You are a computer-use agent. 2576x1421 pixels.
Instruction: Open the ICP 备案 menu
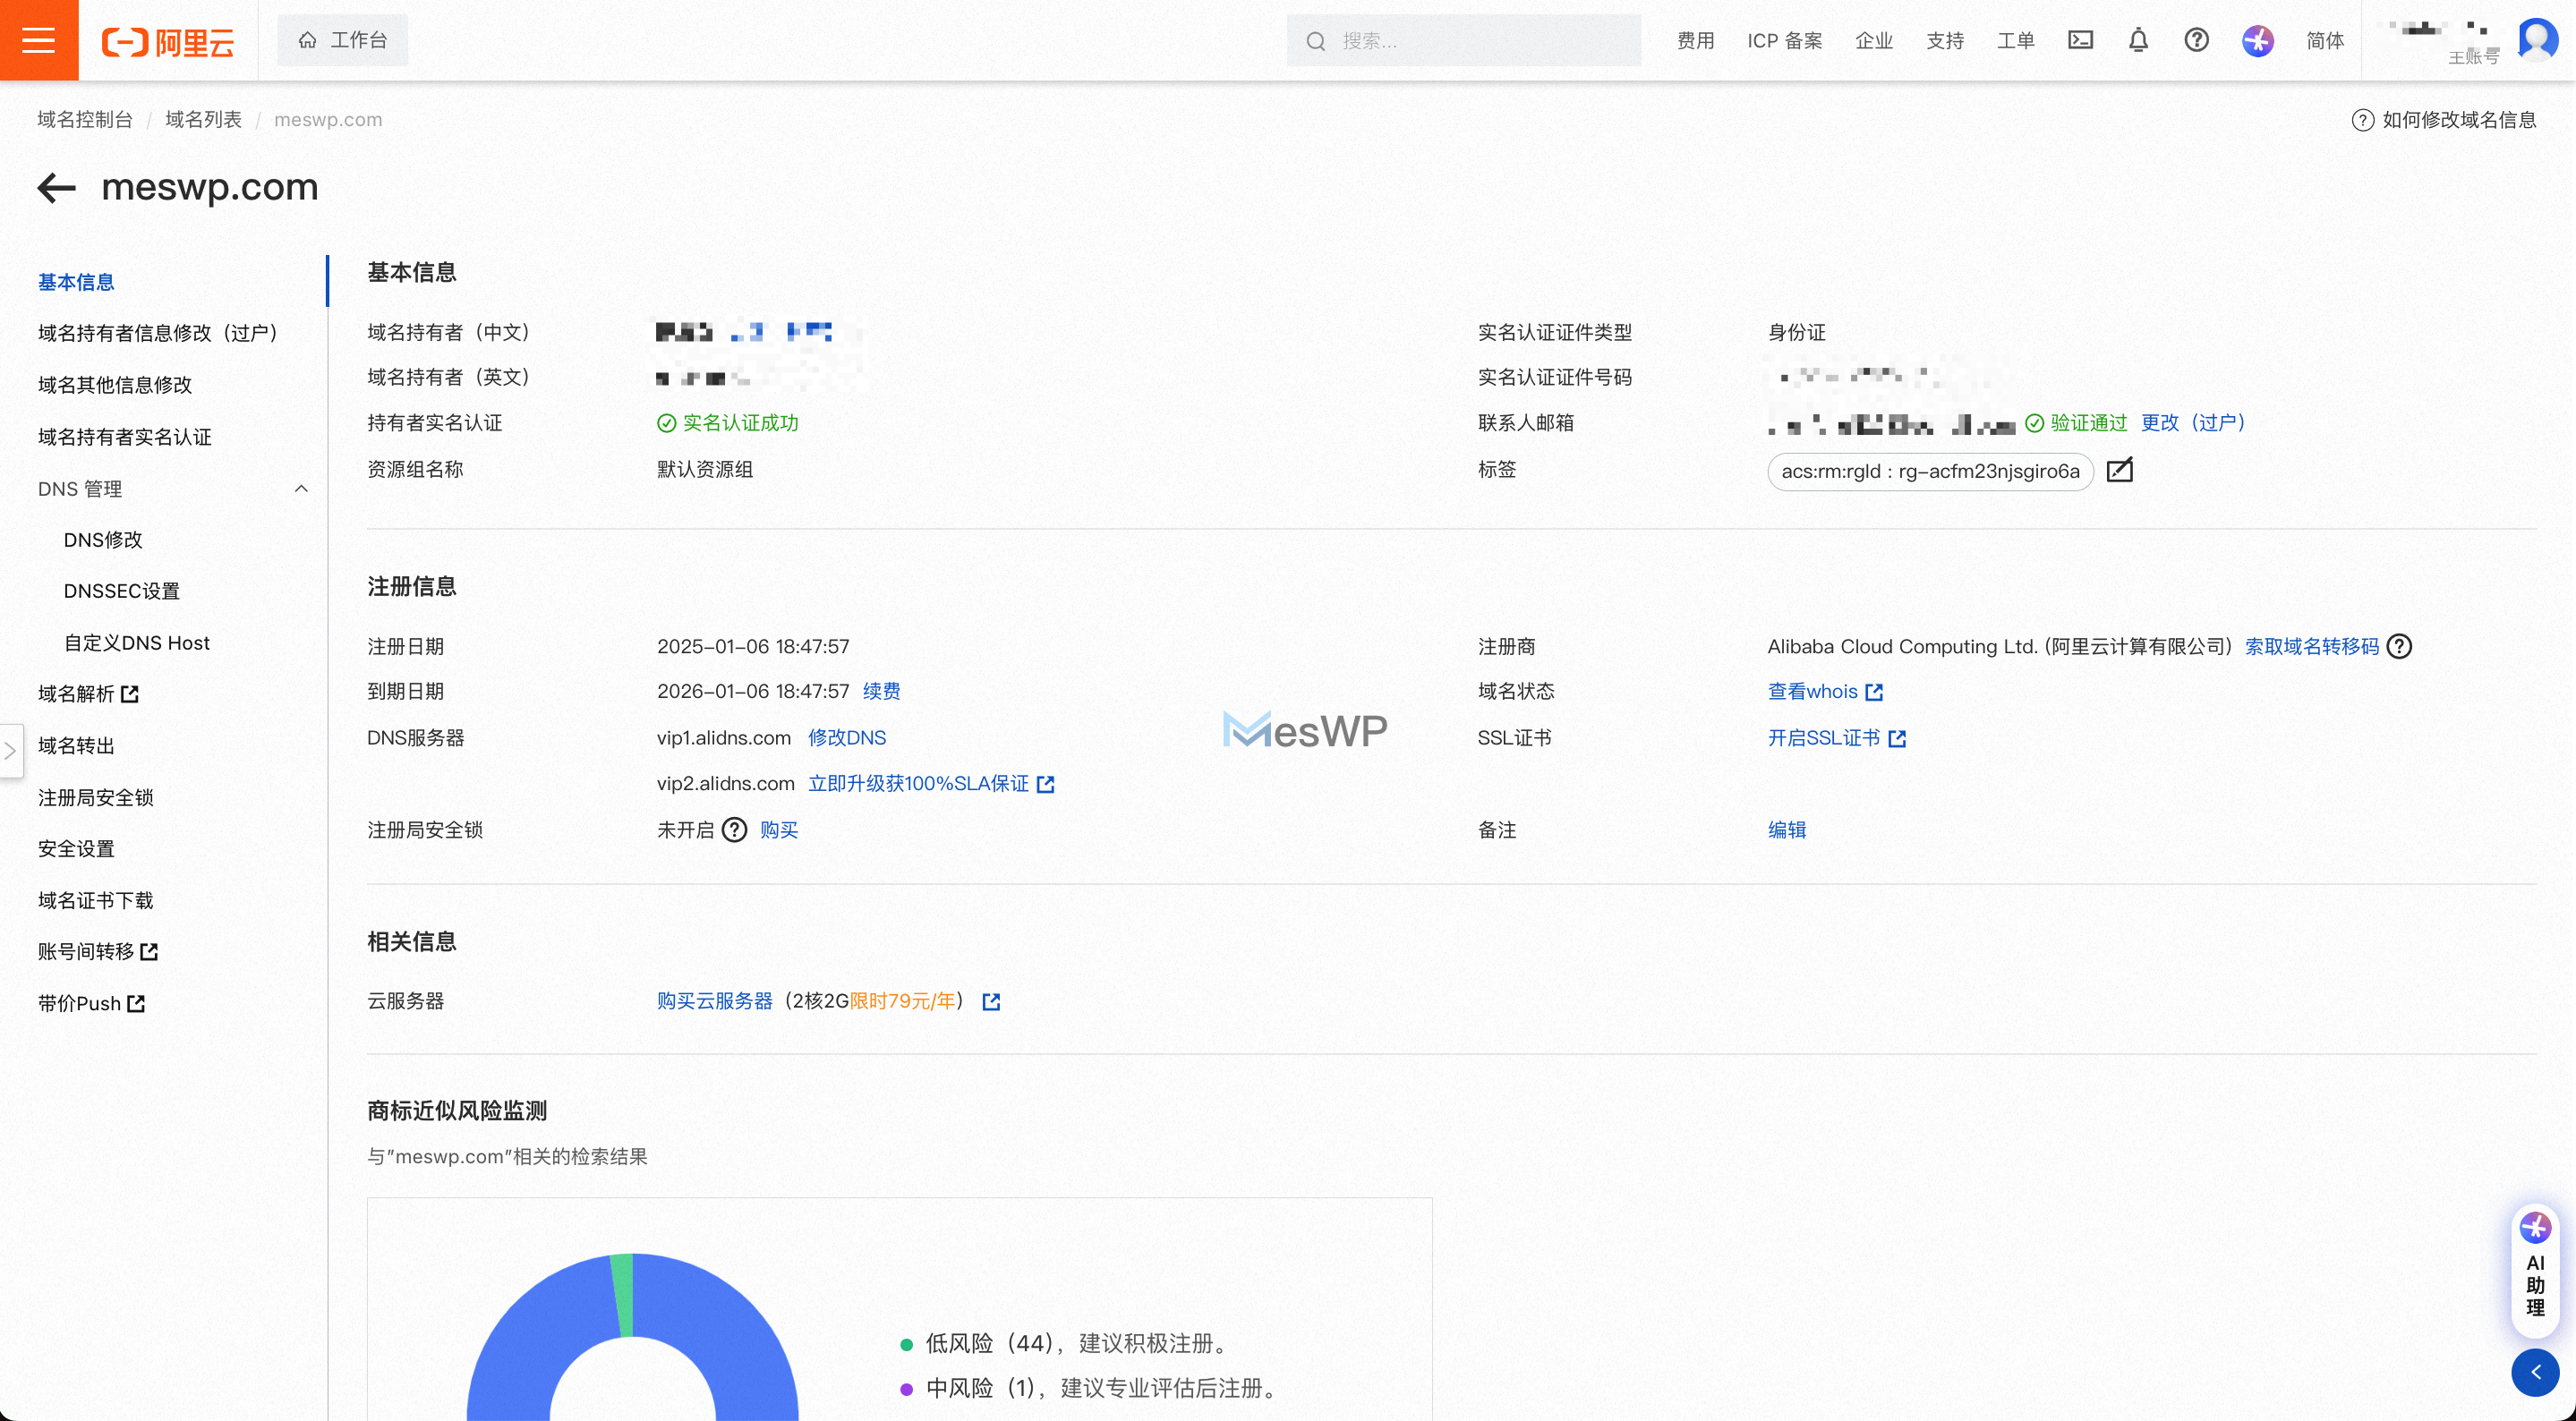coord(1784,41)
